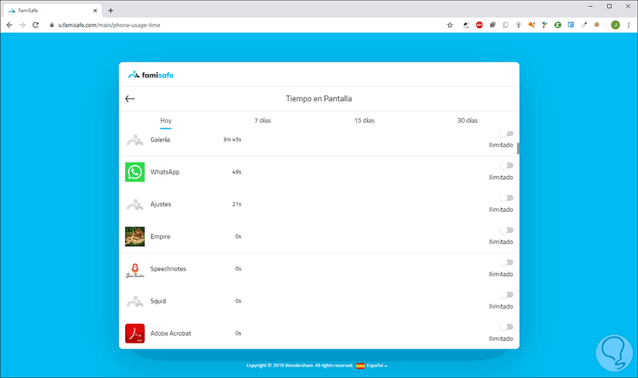Click the browser forward arrow
Viewport: 638px width, 378px height.
(x=22, y=25)
